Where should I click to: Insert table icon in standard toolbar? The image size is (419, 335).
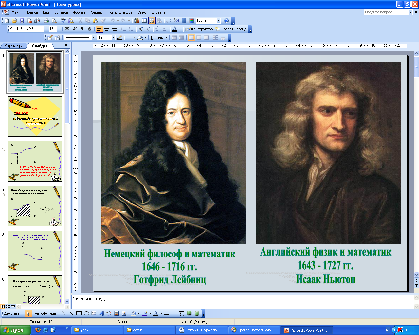pos(144,21)
